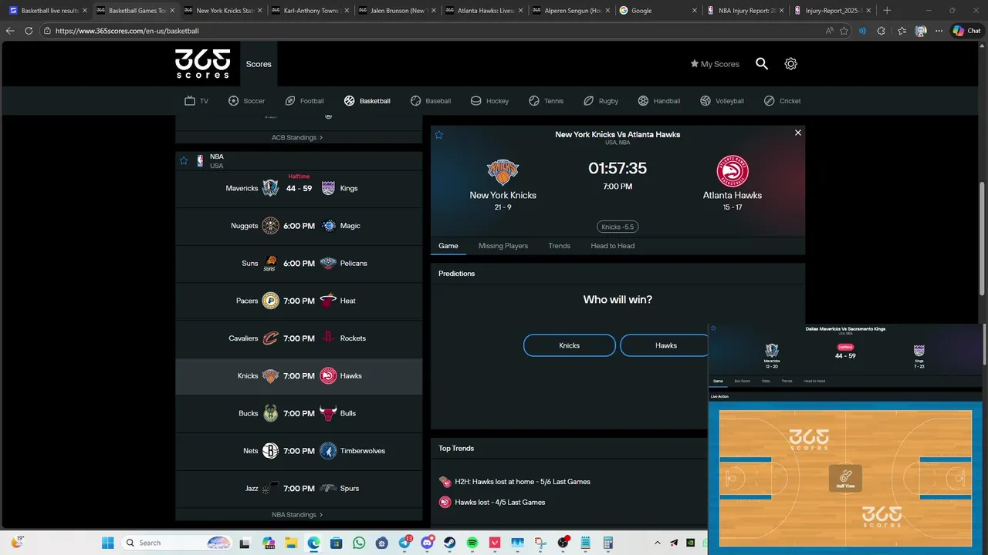Click the Hawks lost 4/5 Last Games trend
The height and width of the screenshot is (555, 988).
[492, 502]
